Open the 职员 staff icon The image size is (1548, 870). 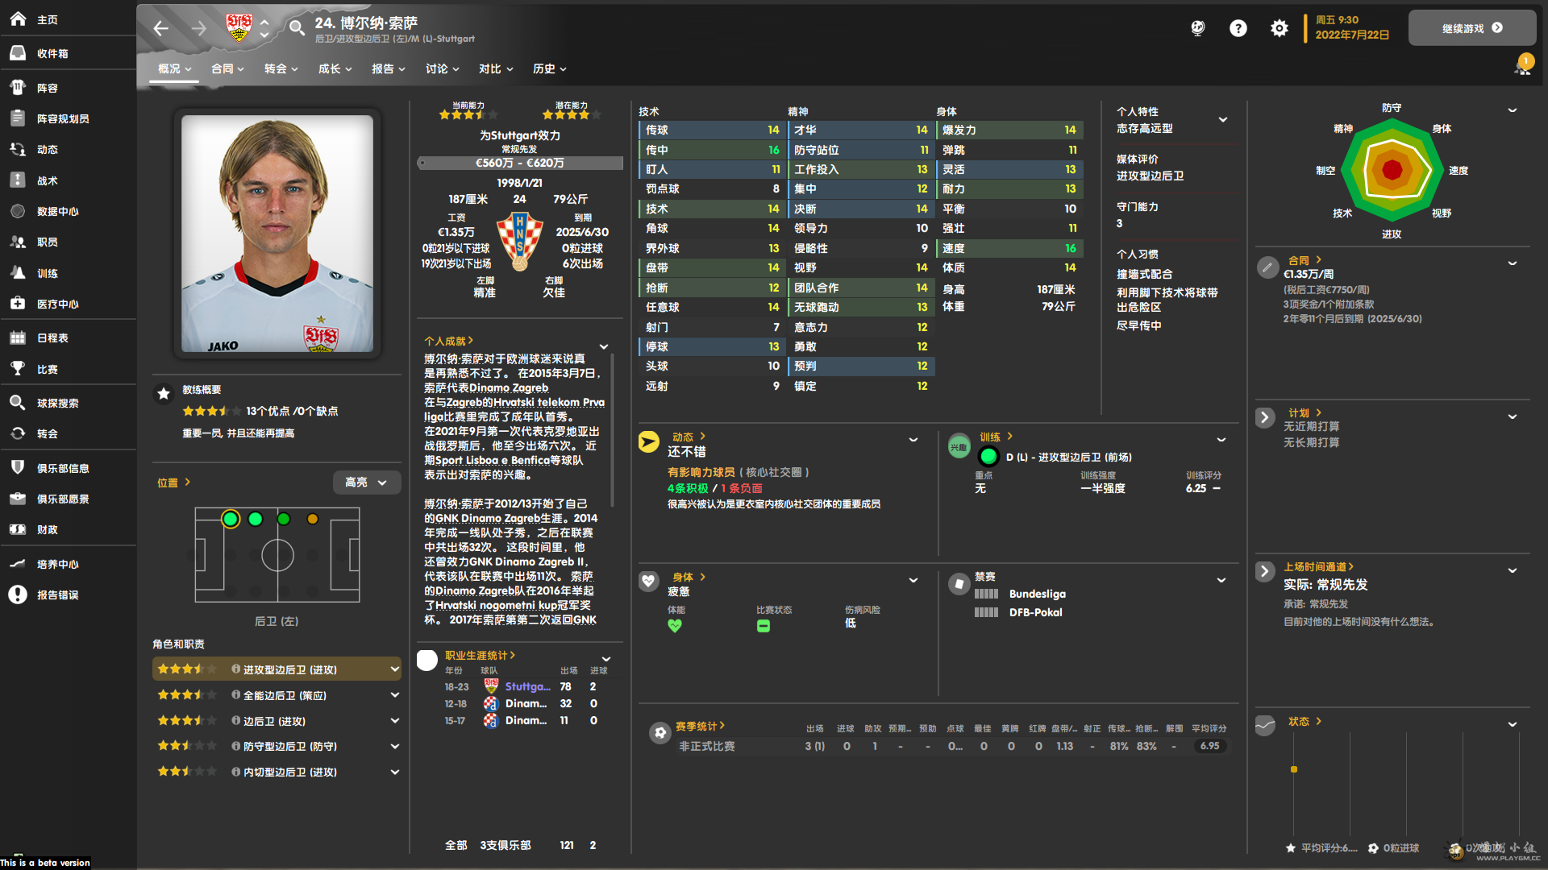18,242
